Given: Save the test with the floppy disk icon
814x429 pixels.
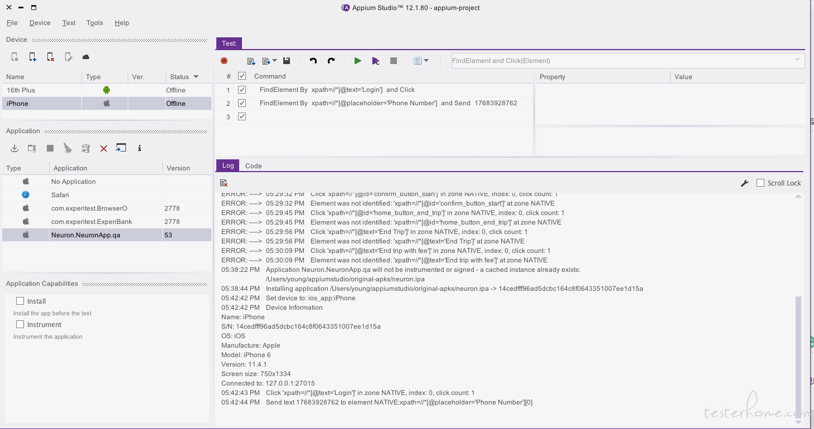Looking at the screenshot, I should click(x=287, y=61).
